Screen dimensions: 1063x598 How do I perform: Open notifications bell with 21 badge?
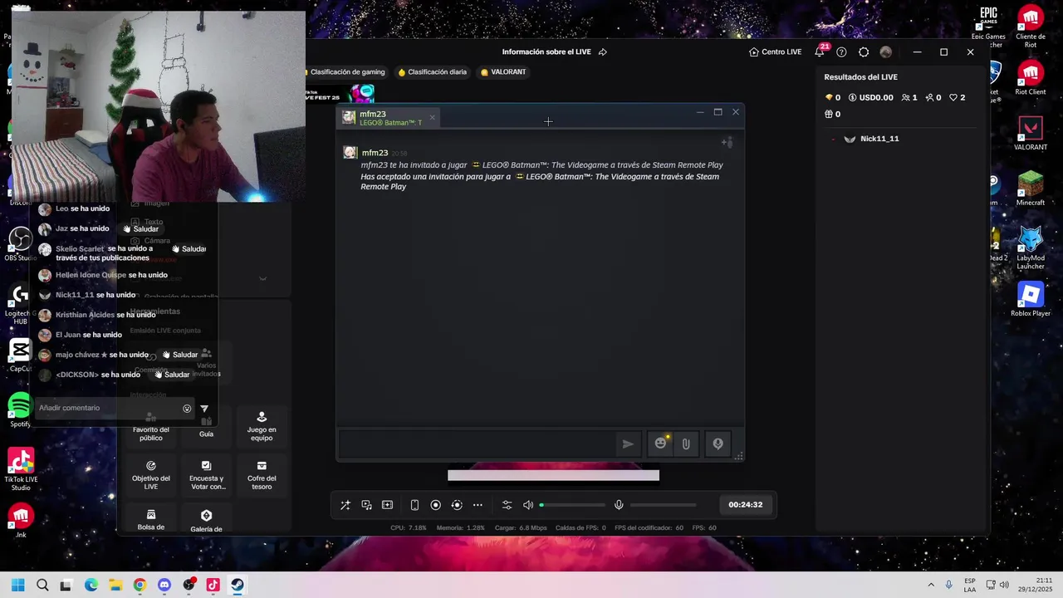[820, 51]
